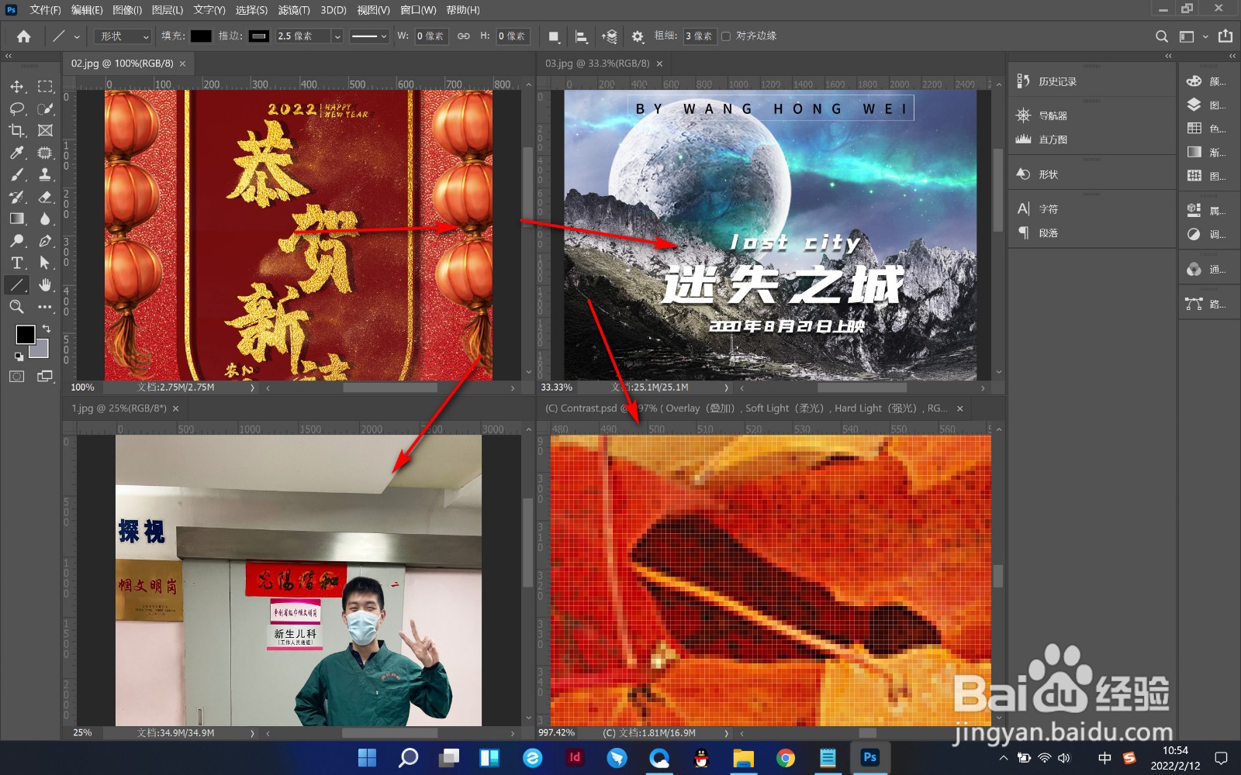Select the Gradient tool
This screenshot has height=775, width=1241.
coord(17,219)
